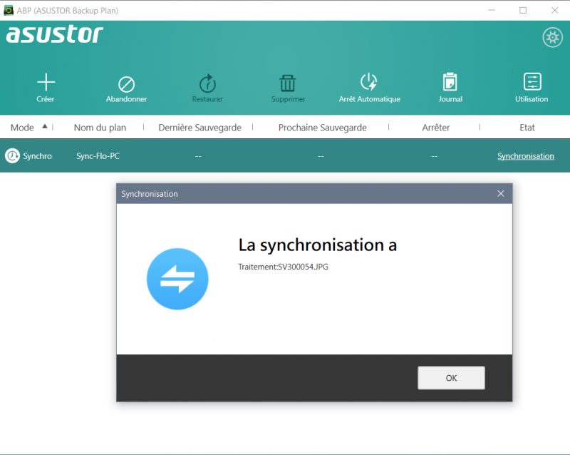Click the Créer plus icon

[x=46, y=82]
